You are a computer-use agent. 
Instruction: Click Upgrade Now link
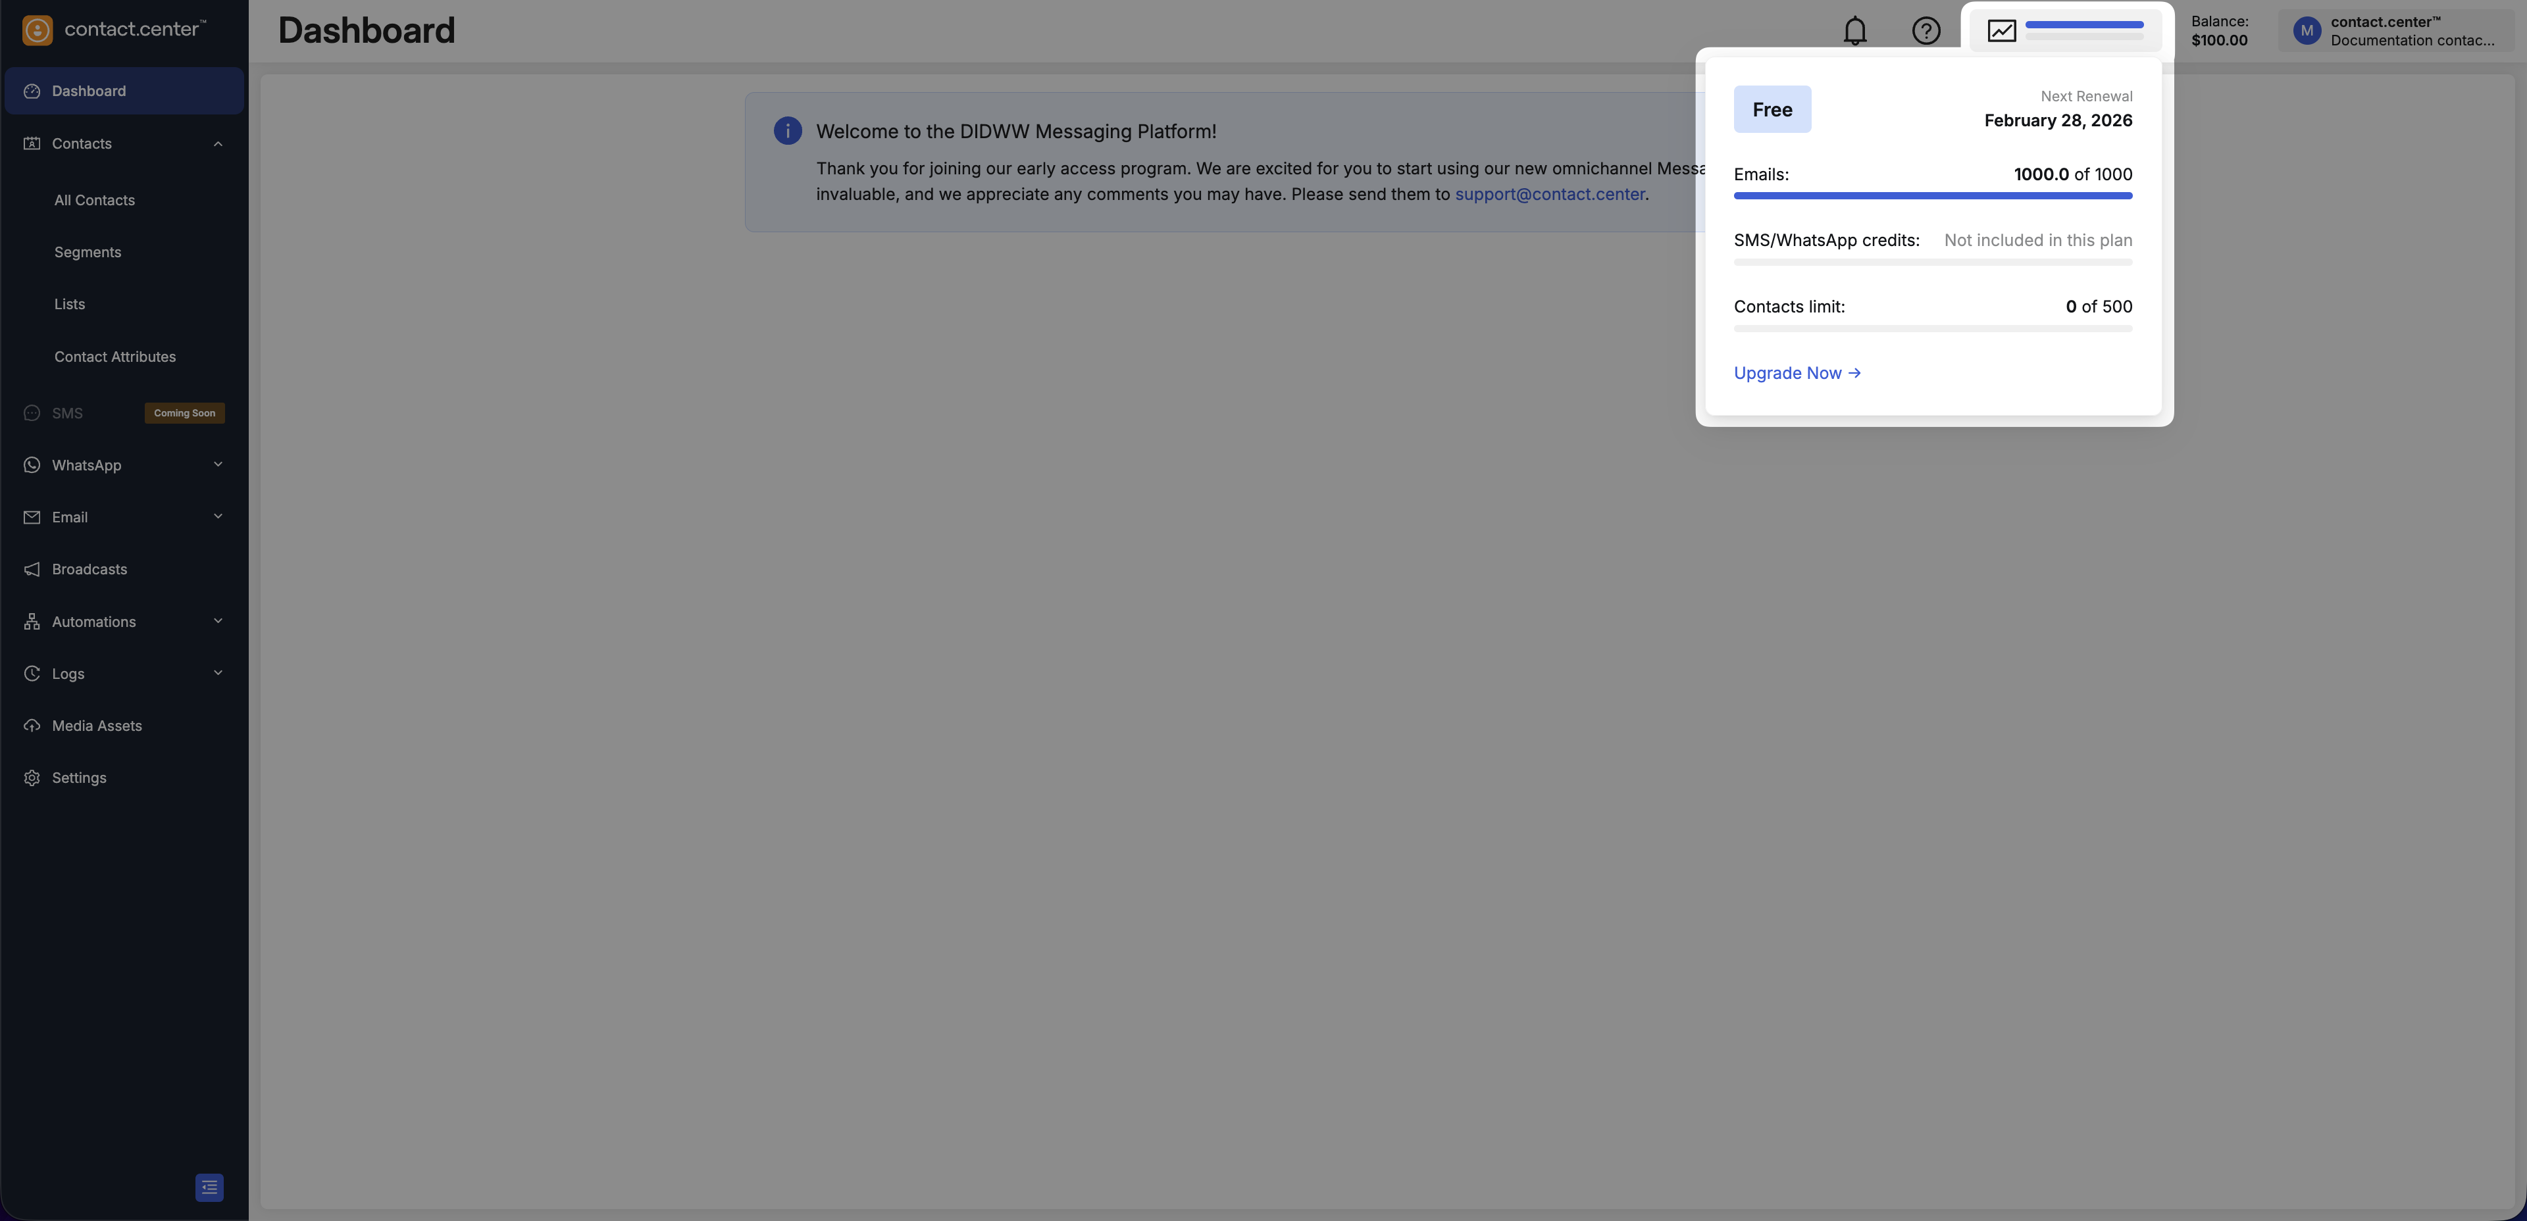coord(1796,372)
